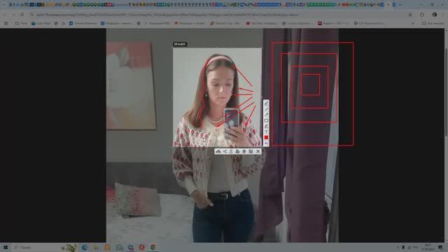Select the Lightshot marker tool
This screenshot has width=448, height=252.
point(266,126)
